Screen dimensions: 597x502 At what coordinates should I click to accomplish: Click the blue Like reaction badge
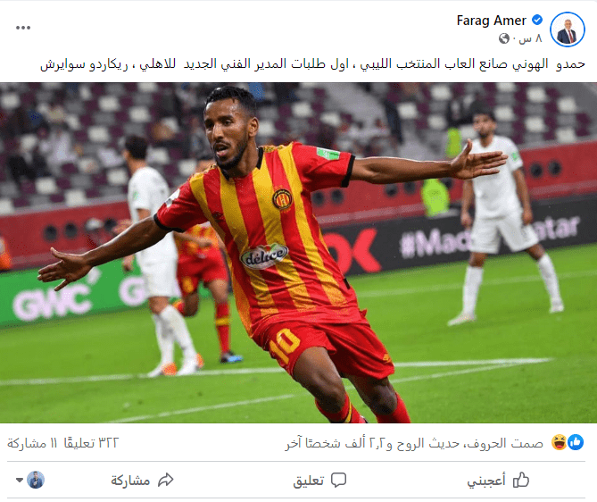(576, 442)
